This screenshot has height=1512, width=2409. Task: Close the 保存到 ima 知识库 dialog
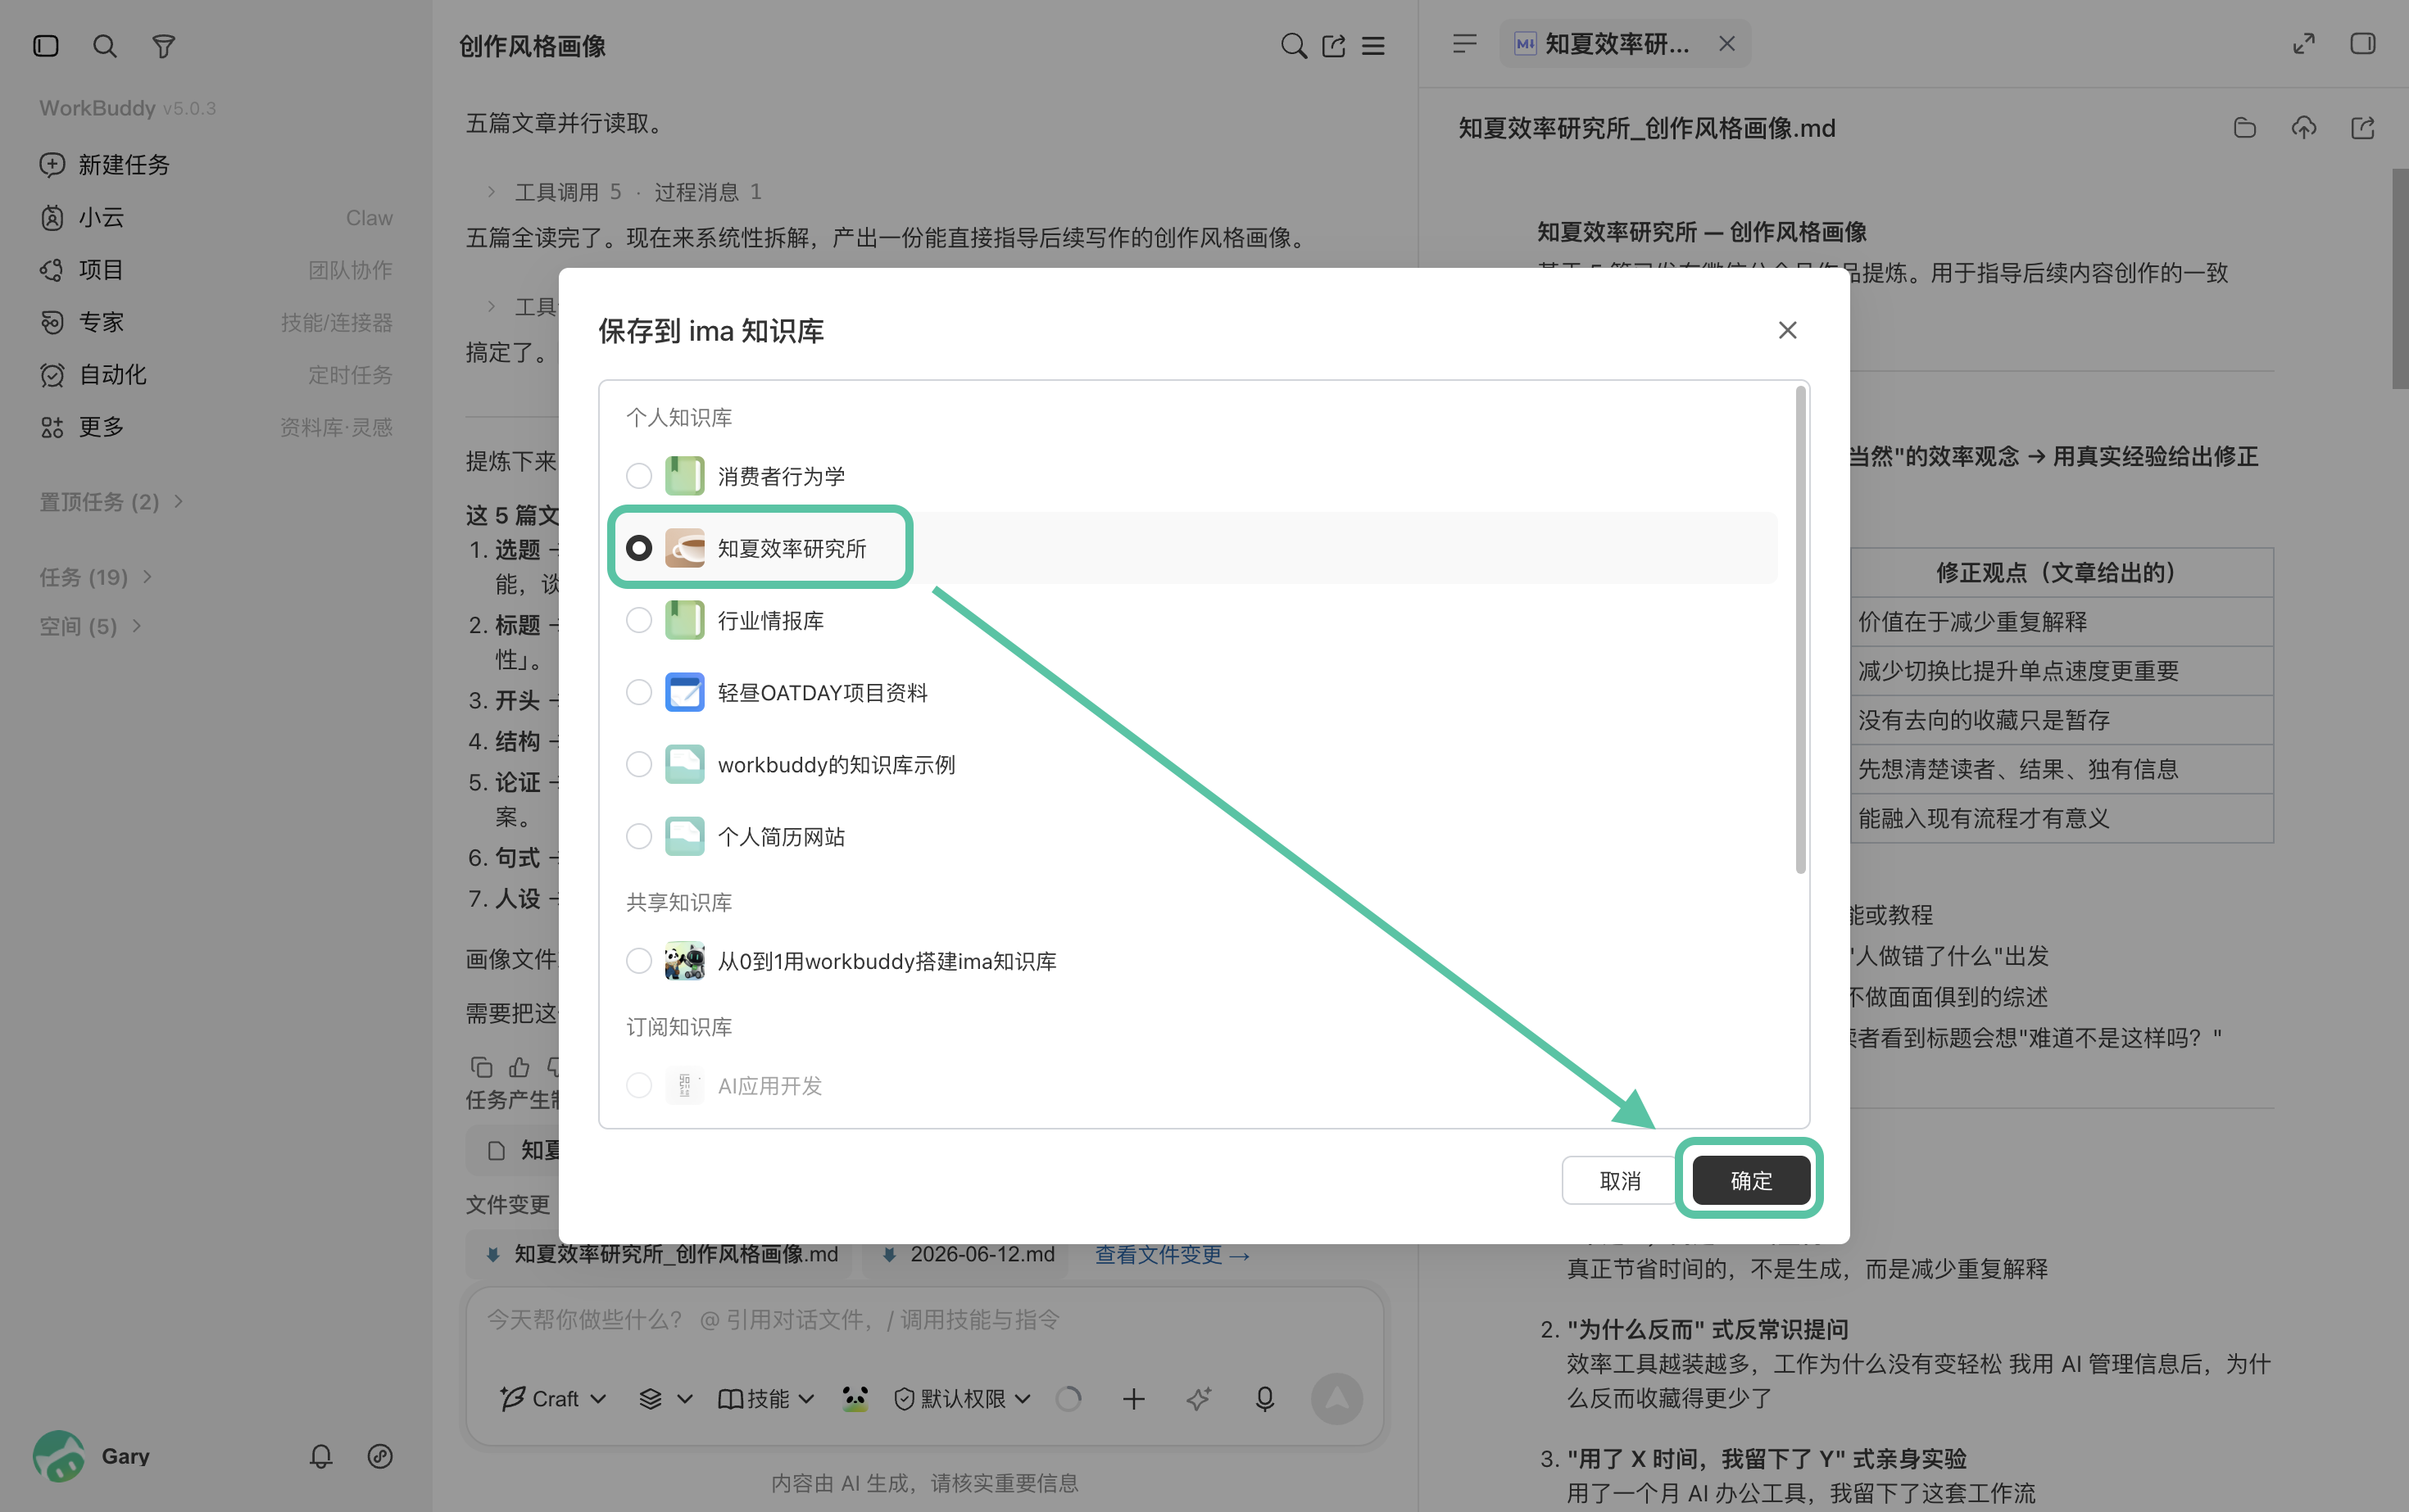coord(1788,330)
